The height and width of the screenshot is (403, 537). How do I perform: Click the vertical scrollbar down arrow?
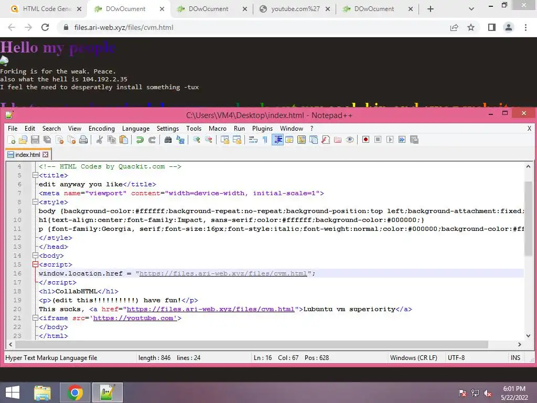click(529, 336)
